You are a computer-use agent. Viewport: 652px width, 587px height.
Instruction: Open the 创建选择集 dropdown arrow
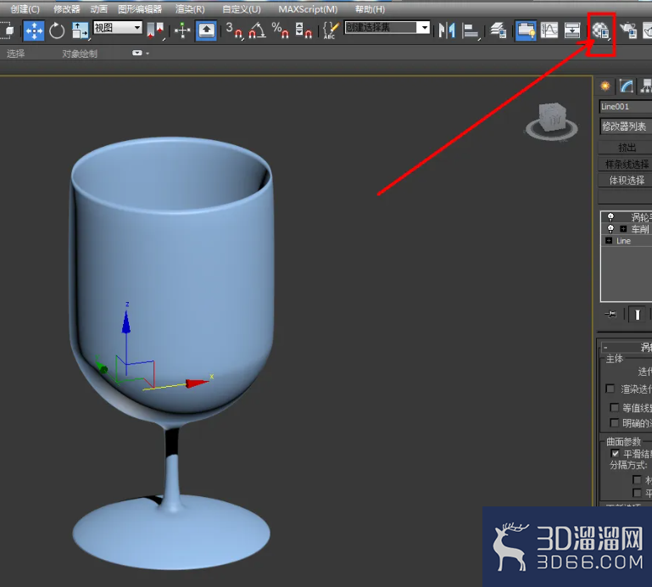pos(424,27)
